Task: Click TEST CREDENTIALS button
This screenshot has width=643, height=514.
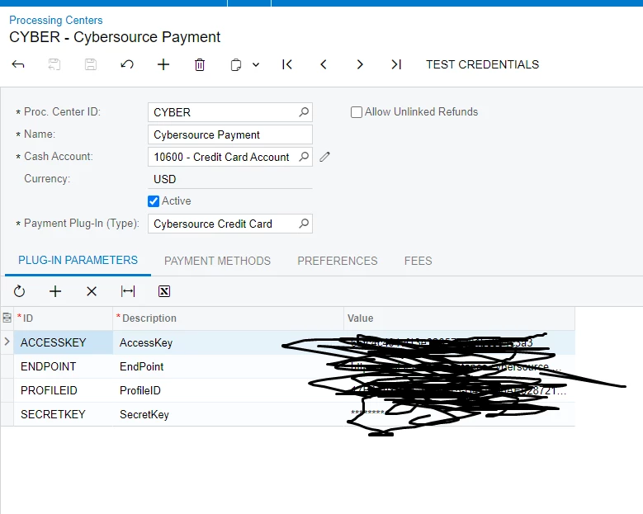Action: [482, 64]
